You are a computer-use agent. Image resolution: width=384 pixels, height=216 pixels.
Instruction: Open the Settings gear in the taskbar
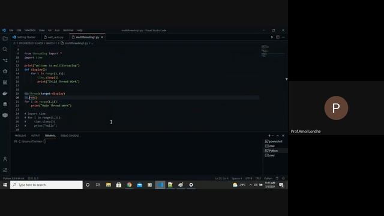coord(191,185)
